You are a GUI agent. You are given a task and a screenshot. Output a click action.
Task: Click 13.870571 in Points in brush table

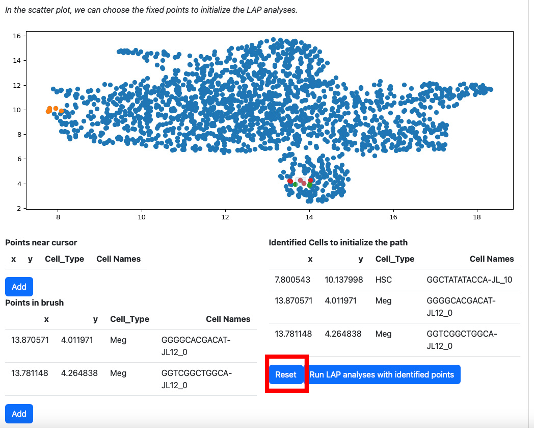coord(30,340)
